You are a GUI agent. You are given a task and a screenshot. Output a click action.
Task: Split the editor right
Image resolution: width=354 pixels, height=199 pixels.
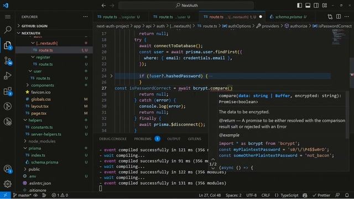(339, 17)
